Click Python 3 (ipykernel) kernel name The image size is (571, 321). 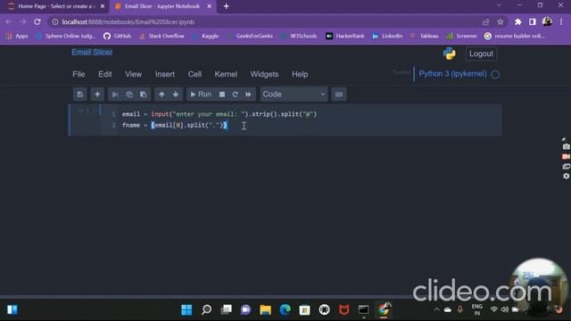pyautogui.click(x=452, y=74)
